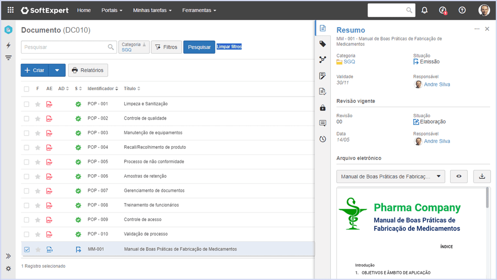Screen dimensions: 497x280
Task: Click the SoftExpert logo
Action: [45, 11]
